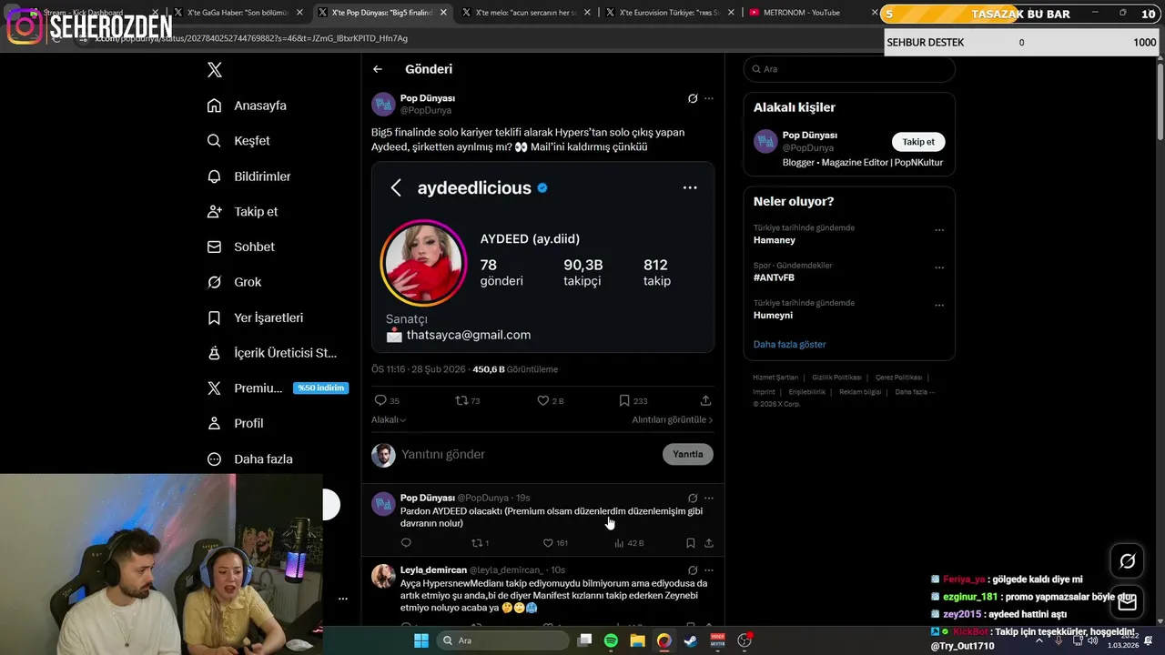1165x655 pixels.
Task: Open Spotify from the taskbar
Action: tap(611, 640)
